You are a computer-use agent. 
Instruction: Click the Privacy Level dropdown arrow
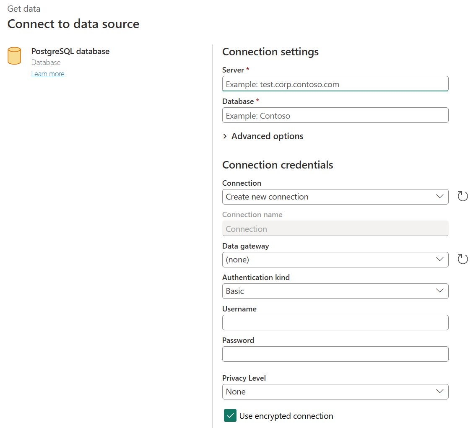tap(439, 392)
